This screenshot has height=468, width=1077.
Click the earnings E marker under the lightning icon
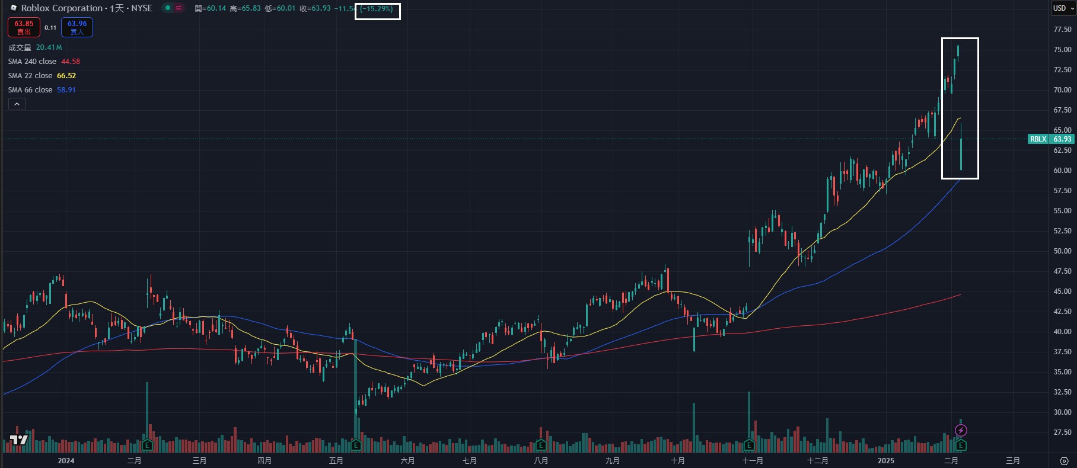(961, 445)
